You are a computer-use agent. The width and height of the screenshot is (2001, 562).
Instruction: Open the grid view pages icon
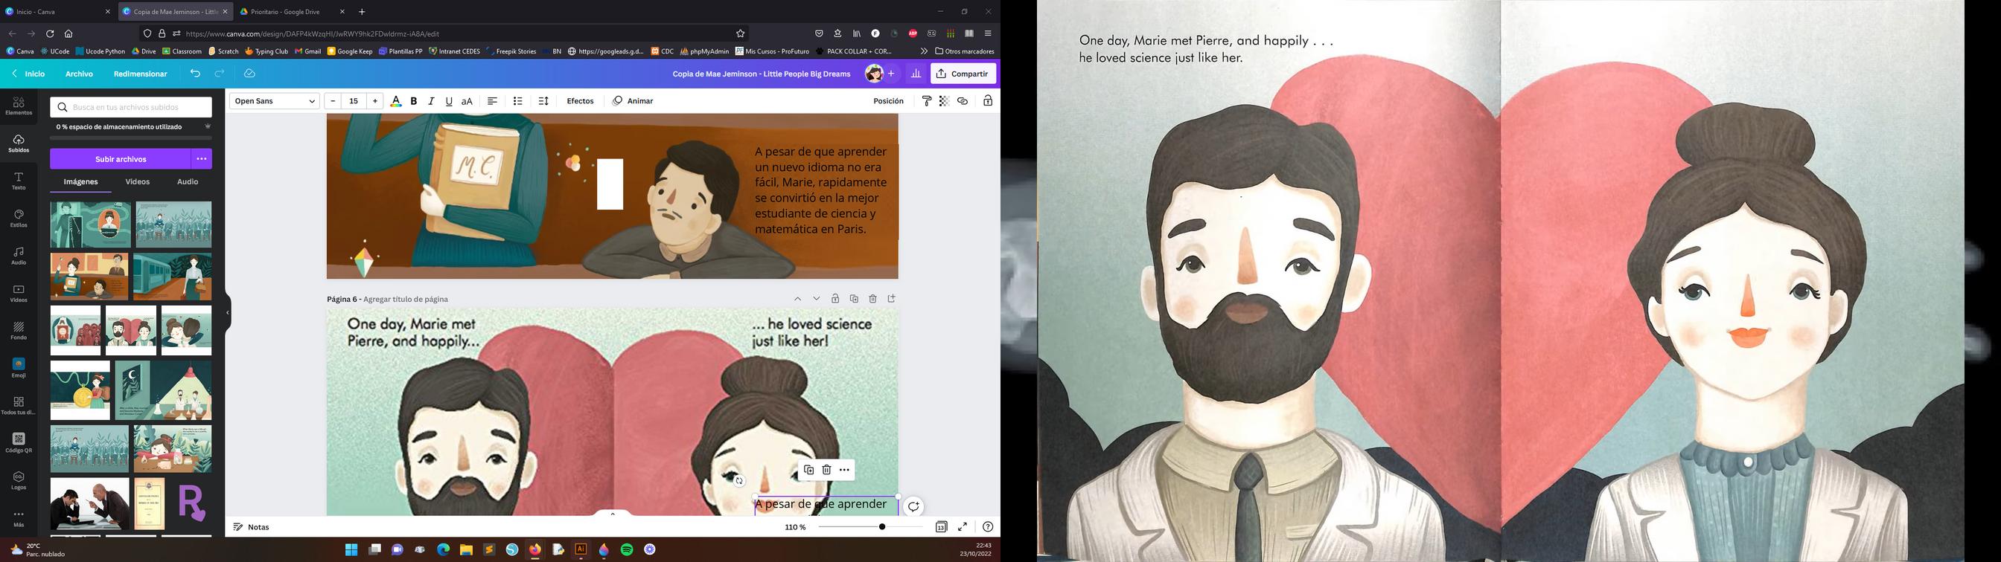pyautogui.click(x=942, y=527)
